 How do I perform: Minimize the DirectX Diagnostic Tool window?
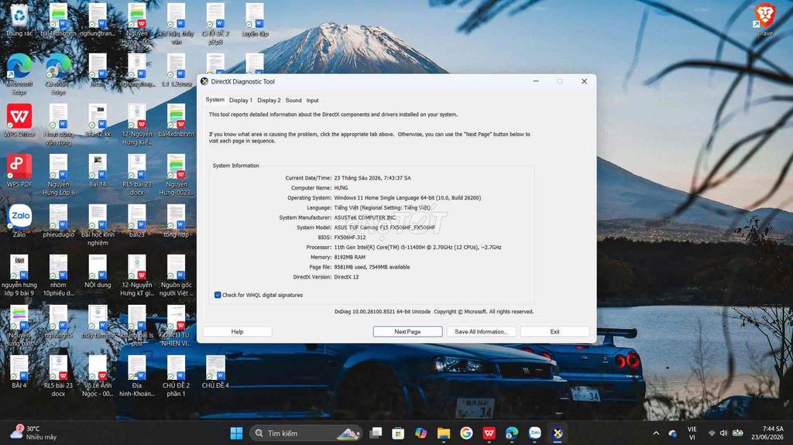point(536,81)
